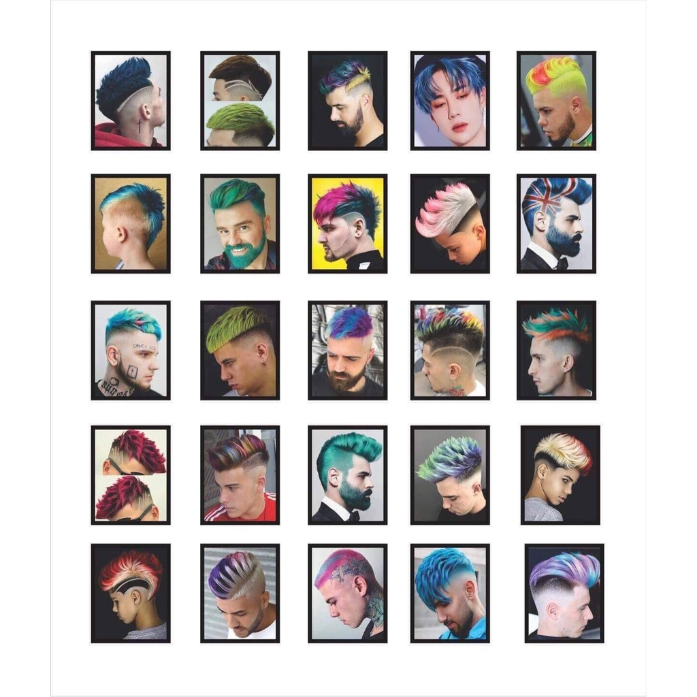Choose the two-panel dark red spiky hair photo
This screenshot has width=697, height=697.
(x=131, y=475)
